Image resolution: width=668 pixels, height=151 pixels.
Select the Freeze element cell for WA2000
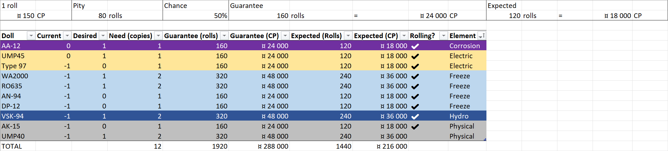[467, 76]
